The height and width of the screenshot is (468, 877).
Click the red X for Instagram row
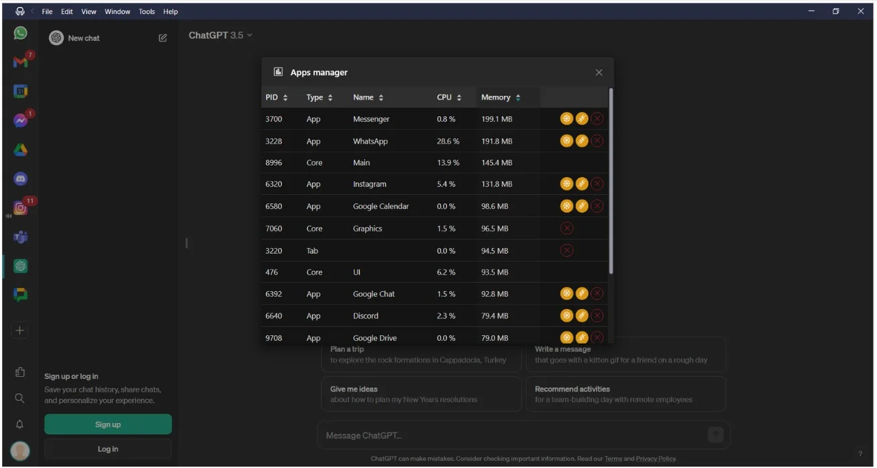click(x=597, y=184)
